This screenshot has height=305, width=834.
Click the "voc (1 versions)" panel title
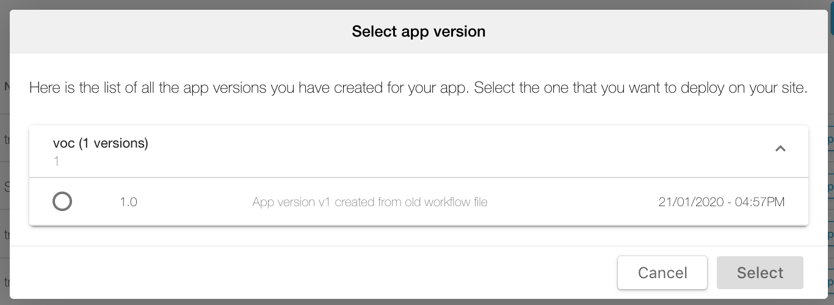[x=101, y=143]
